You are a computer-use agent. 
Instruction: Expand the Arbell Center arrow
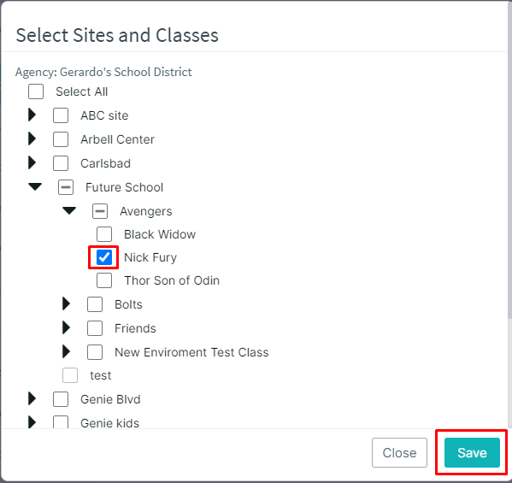click(32, 138)
